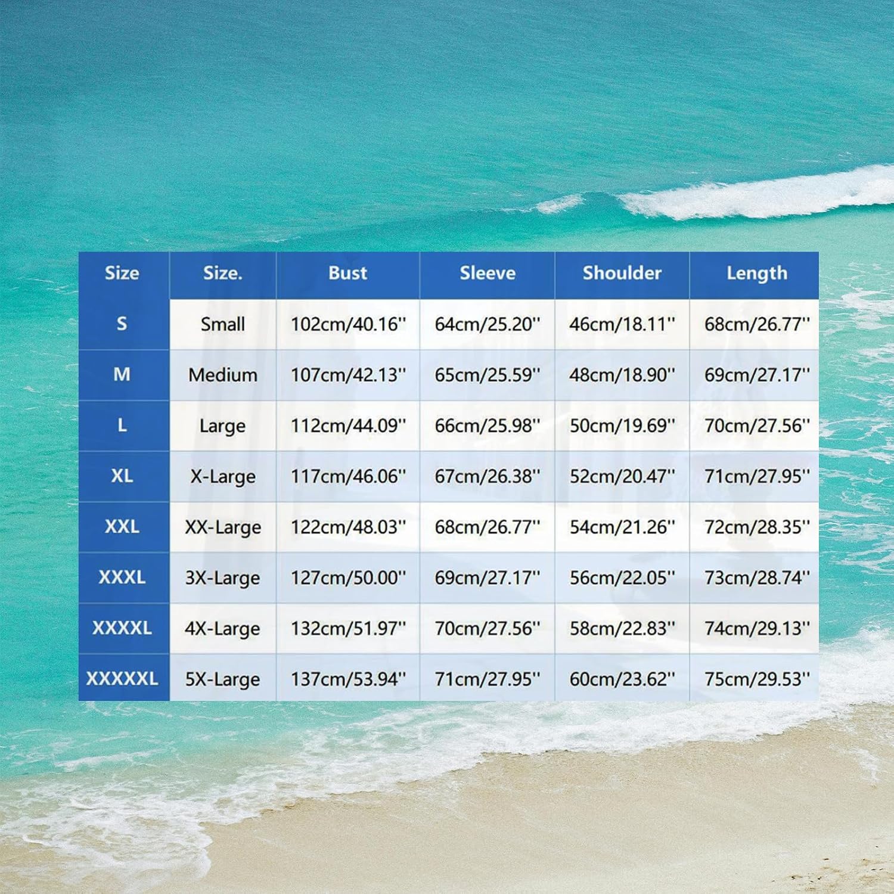This screenshot has height=894, width=894.
Task: Select bust value 102cm/40.16''
Action: [x=348, y=324]
